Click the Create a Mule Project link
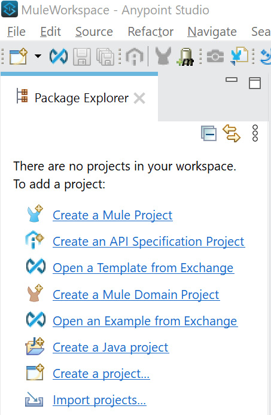The height and width of the screenshot is (415, 271). click(x=112, y=215)
